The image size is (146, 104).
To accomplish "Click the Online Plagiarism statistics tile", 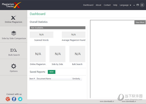I will (x=38, y=54).
